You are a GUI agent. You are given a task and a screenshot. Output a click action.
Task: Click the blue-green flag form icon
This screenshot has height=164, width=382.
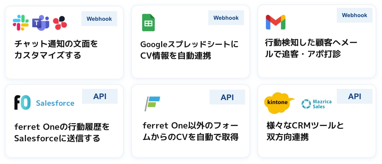click(152, 103)
